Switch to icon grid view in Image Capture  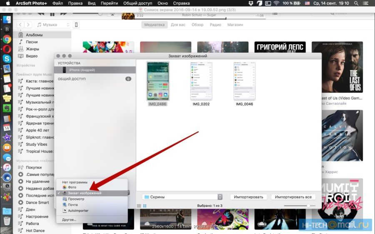coord(145,206)
